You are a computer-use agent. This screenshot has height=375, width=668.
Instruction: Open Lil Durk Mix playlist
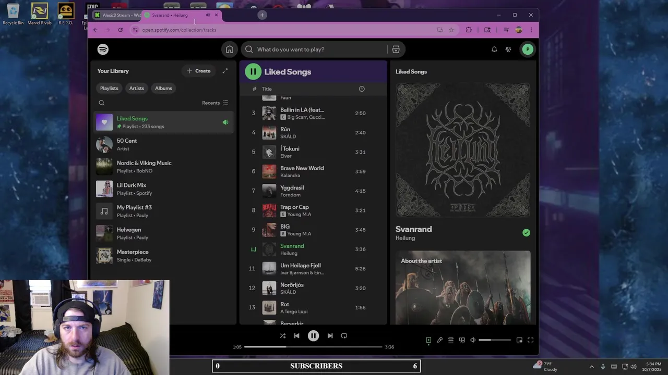[x=164, y=189]
